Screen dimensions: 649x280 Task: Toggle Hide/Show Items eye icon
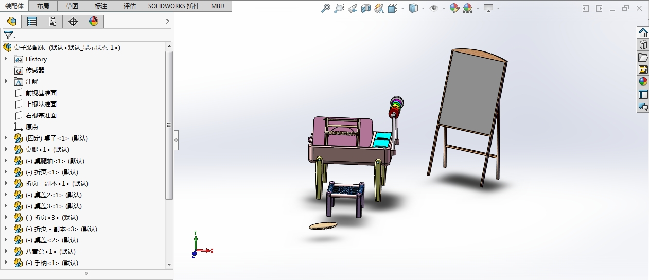tap(434, 8)
